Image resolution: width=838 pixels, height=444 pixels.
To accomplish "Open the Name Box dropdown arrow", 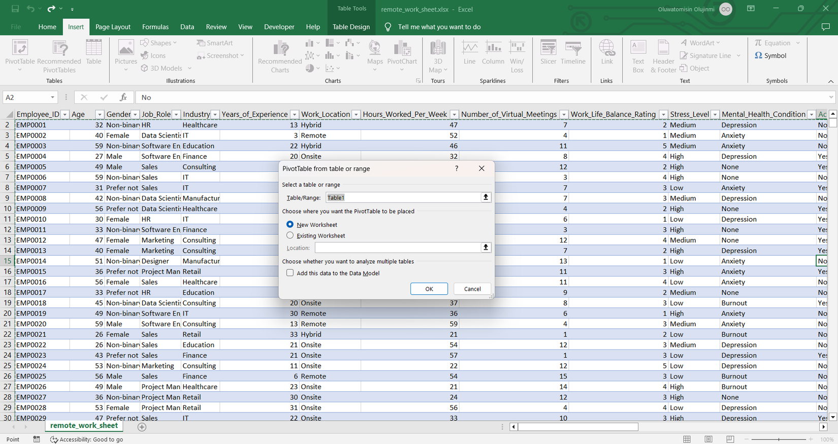I will point(52,97).
